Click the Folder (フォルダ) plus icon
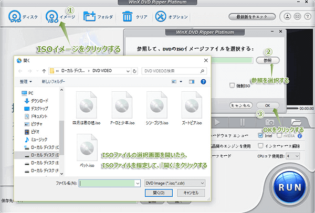 pyautogui.click(x=89, y=16)
